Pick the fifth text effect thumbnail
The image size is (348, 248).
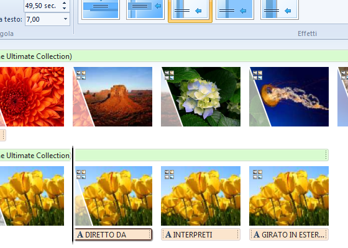pos(280,9)
